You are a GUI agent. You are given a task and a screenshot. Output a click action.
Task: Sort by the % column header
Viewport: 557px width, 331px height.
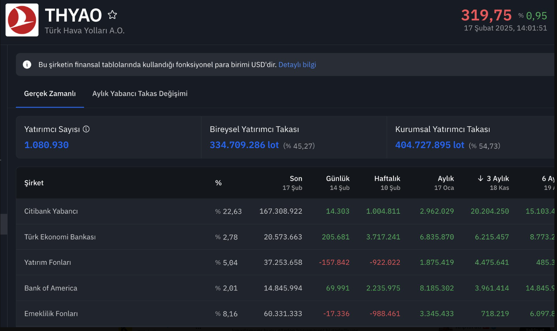(x=218, y=183)
